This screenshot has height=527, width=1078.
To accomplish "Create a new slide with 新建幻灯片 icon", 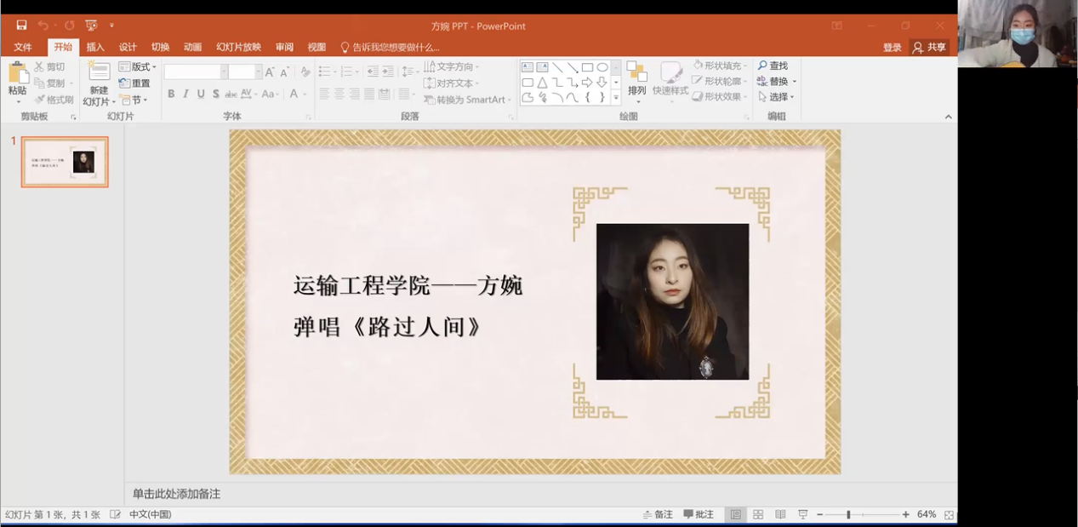I will [x=99, y=75].
